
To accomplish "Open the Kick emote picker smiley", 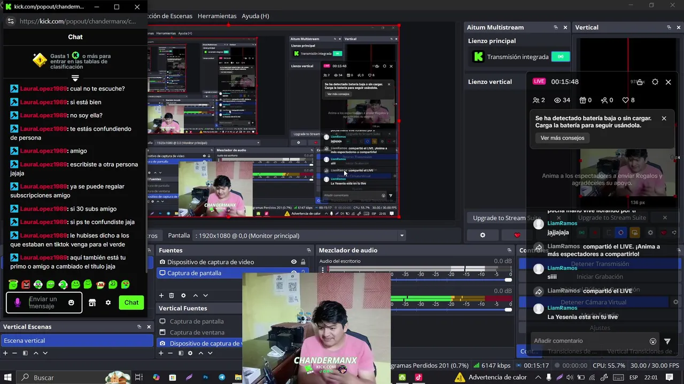I will 71,302.
